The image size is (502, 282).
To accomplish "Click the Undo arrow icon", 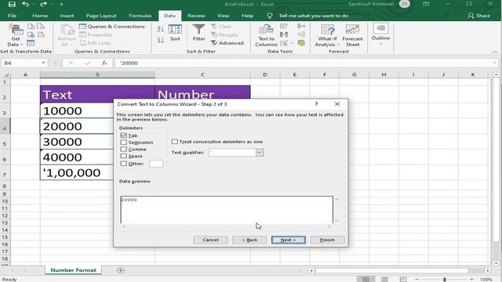I will click(26, 4).
